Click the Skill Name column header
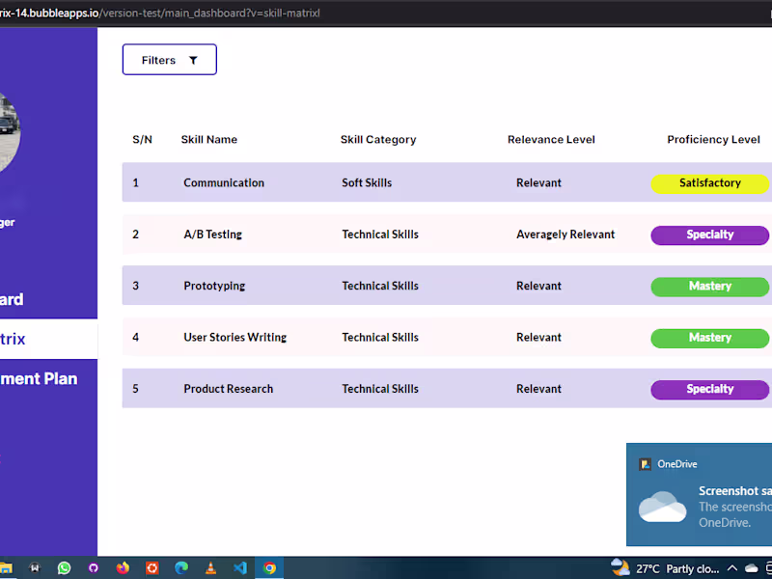The height and width of the screenshot is (579, 772). [208, 139]
